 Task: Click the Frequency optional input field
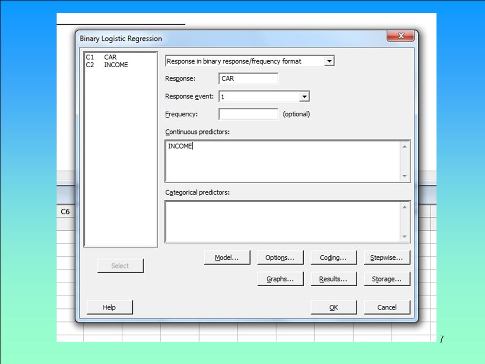248,114
